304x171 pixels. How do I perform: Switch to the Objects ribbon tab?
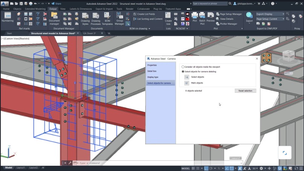17,9
